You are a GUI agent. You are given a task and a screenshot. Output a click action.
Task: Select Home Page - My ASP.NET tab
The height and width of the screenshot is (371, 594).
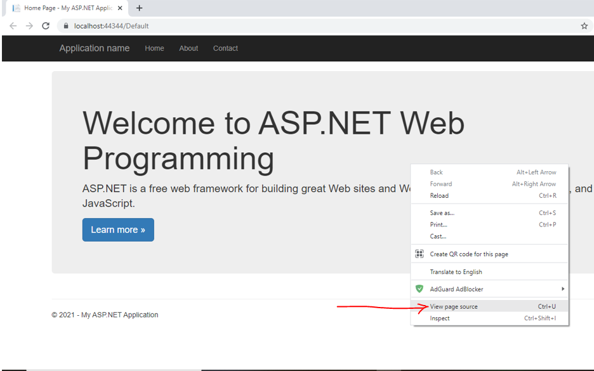pyautogui.click(x=67, y=8)
